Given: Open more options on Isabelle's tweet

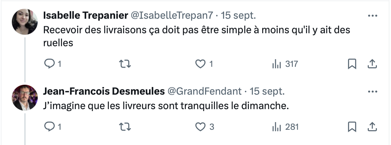Looking at the screenshot, I should pos(373,16).
